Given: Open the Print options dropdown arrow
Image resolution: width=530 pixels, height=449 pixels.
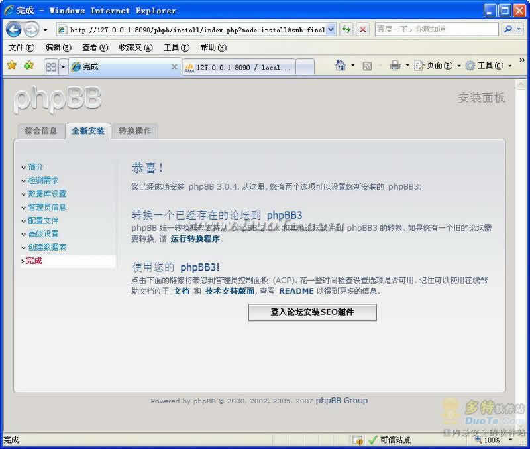Looking at the screenshot, I should tap(407, 65).
